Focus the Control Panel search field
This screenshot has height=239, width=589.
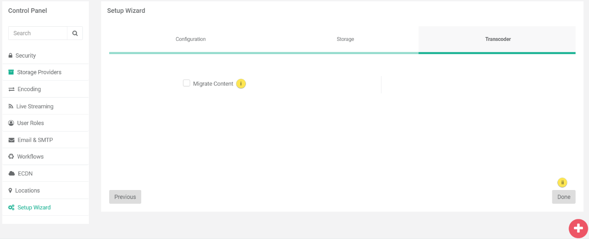pos(38,33)
